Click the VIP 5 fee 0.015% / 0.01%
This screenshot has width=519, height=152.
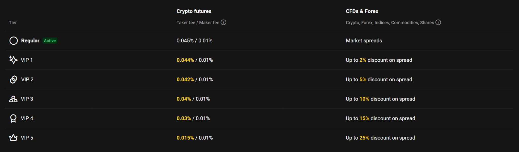click(x=195, y=138)
